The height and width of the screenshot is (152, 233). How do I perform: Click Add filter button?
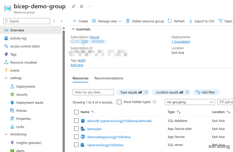206,92
